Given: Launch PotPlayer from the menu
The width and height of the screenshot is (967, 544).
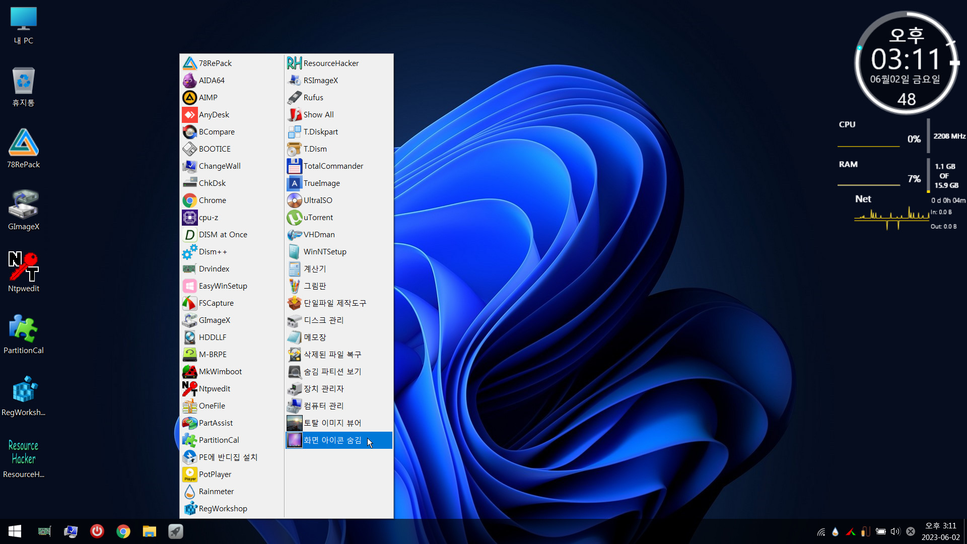Looking at the screenshot, I should (x=232, y=474).
